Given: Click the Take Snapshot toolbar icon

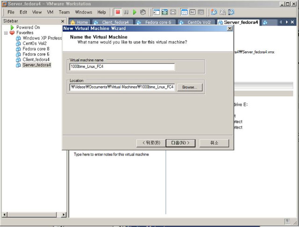Looking at the screenshot, I should [x=214, y=12].
